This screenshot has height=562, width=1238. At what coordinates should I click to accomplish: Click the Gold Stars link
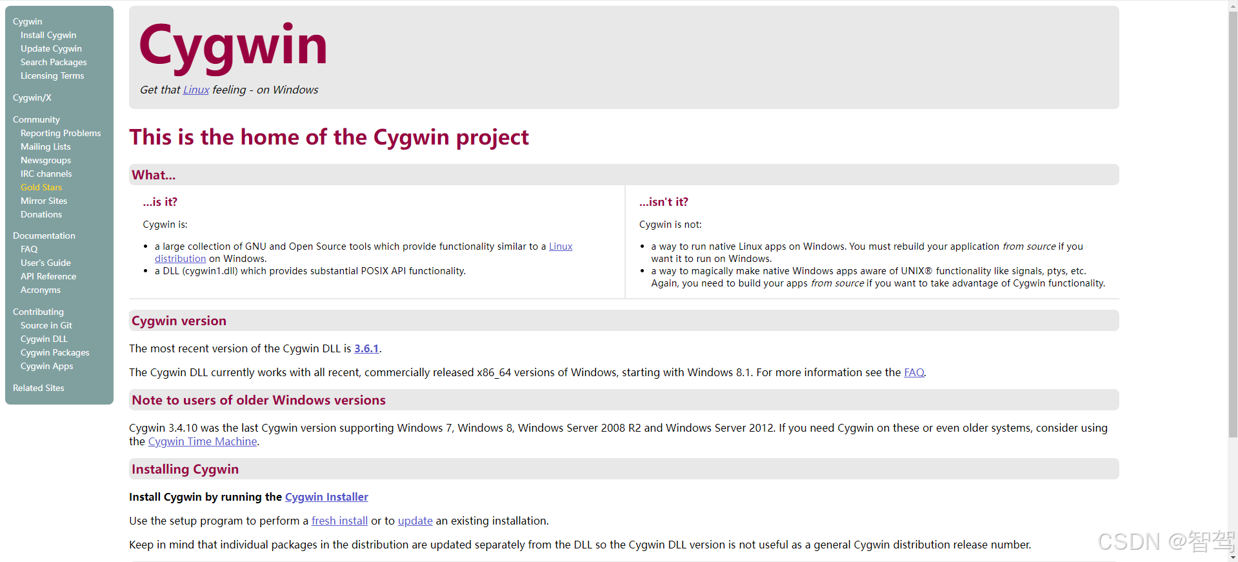click(41, 187)
